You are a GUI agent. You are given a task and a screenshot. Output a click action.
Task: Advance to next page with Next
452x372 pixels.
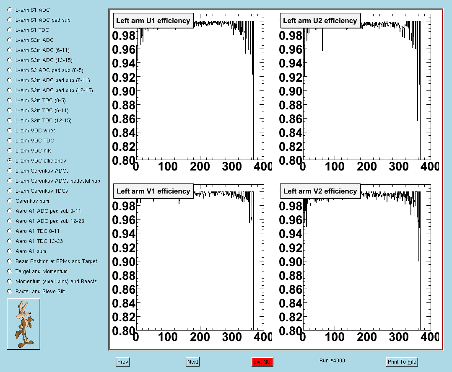[192, 362]
